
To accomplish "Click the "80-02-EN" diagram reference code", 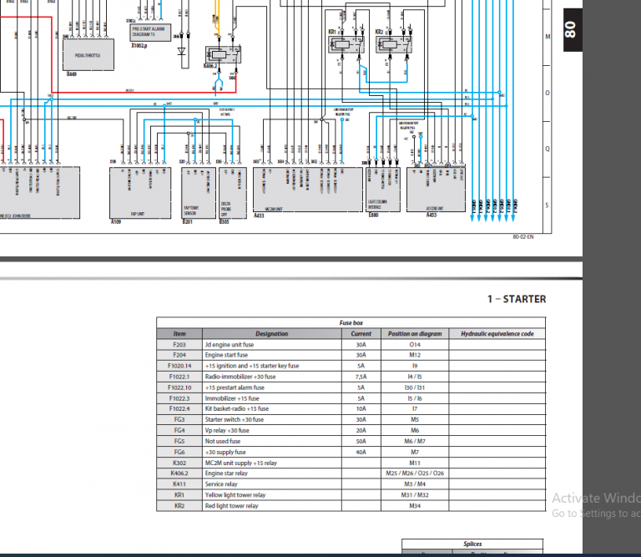I will coord(522,237).
